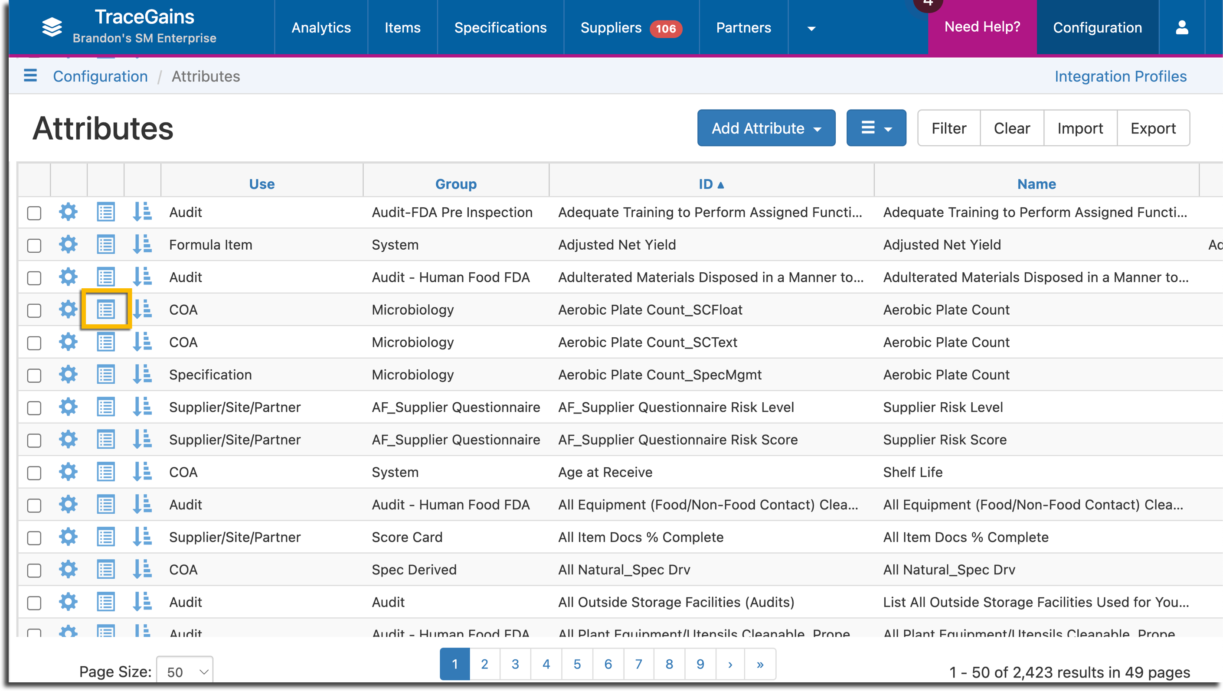Click gear icon for All Item Docs % Complete

[69, 537]
